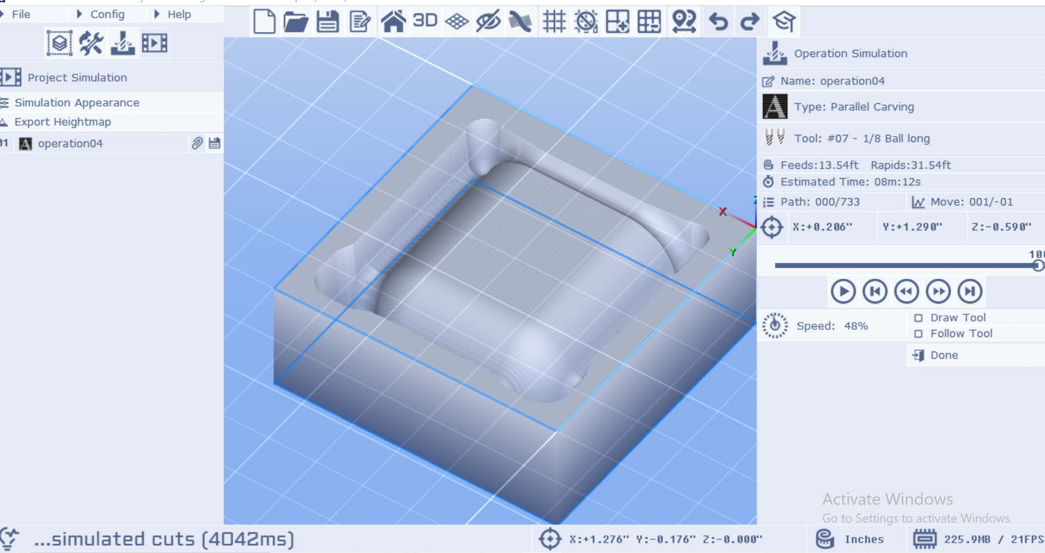Viewport: 1045px width, 553px height.
Task: Toggle the grid hash icon
Action: point(554,22)
